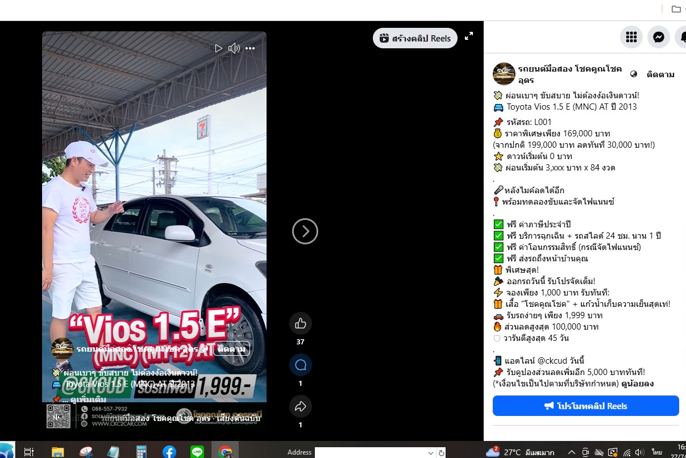The width and height of the screenshot is (686, 458).
Task: Toggle the reel's sound speaker icon
Action: 234,48
